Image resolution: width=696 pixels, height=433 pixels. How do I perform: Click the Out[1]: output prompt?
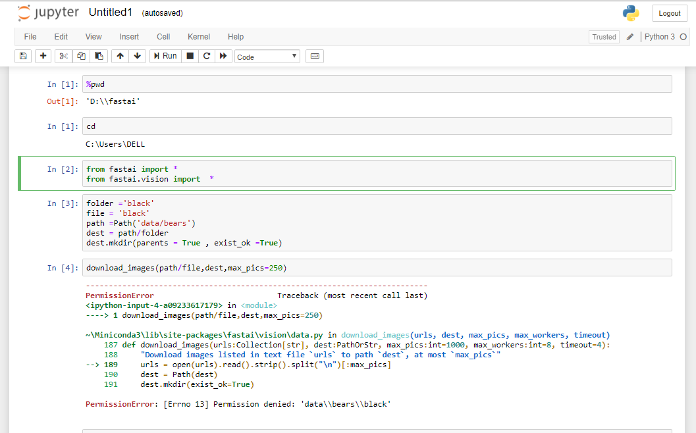point(63,101)
